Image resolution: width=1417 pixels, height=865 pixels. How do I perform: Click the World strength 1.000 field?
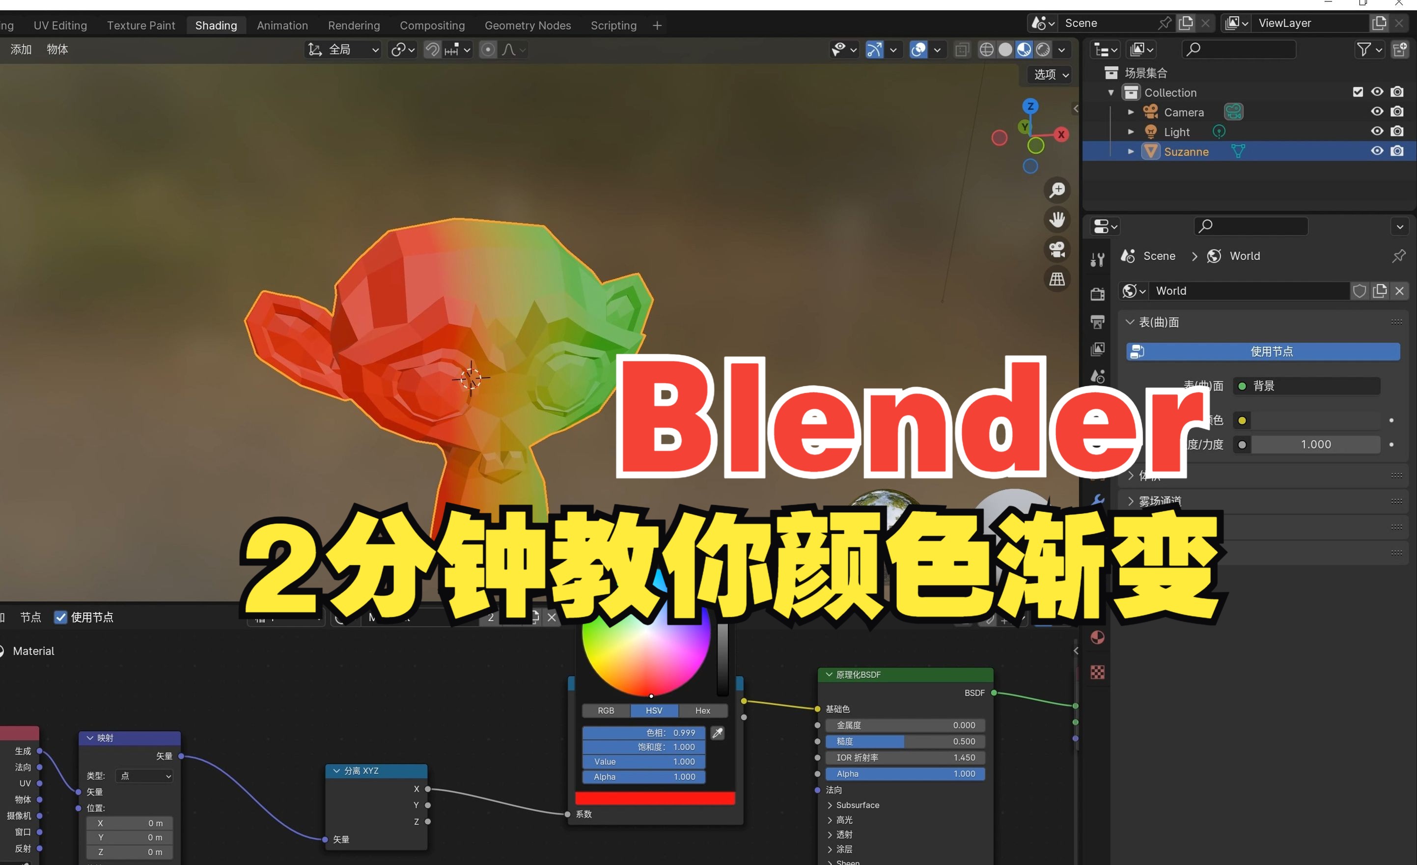(x=1316, y=445)
